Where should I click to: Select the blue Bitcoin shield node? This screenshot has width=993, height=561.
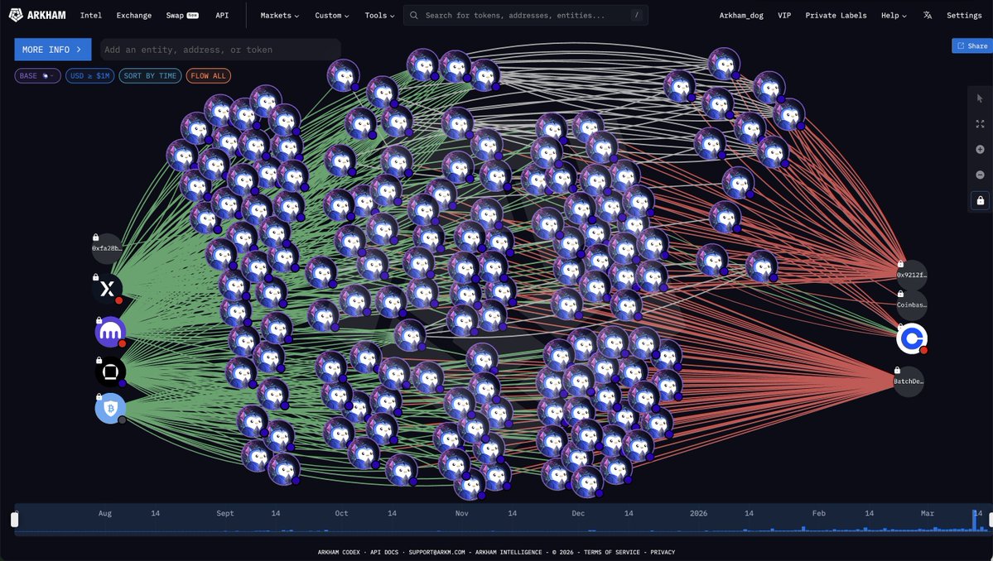click(x=110, y=408)
